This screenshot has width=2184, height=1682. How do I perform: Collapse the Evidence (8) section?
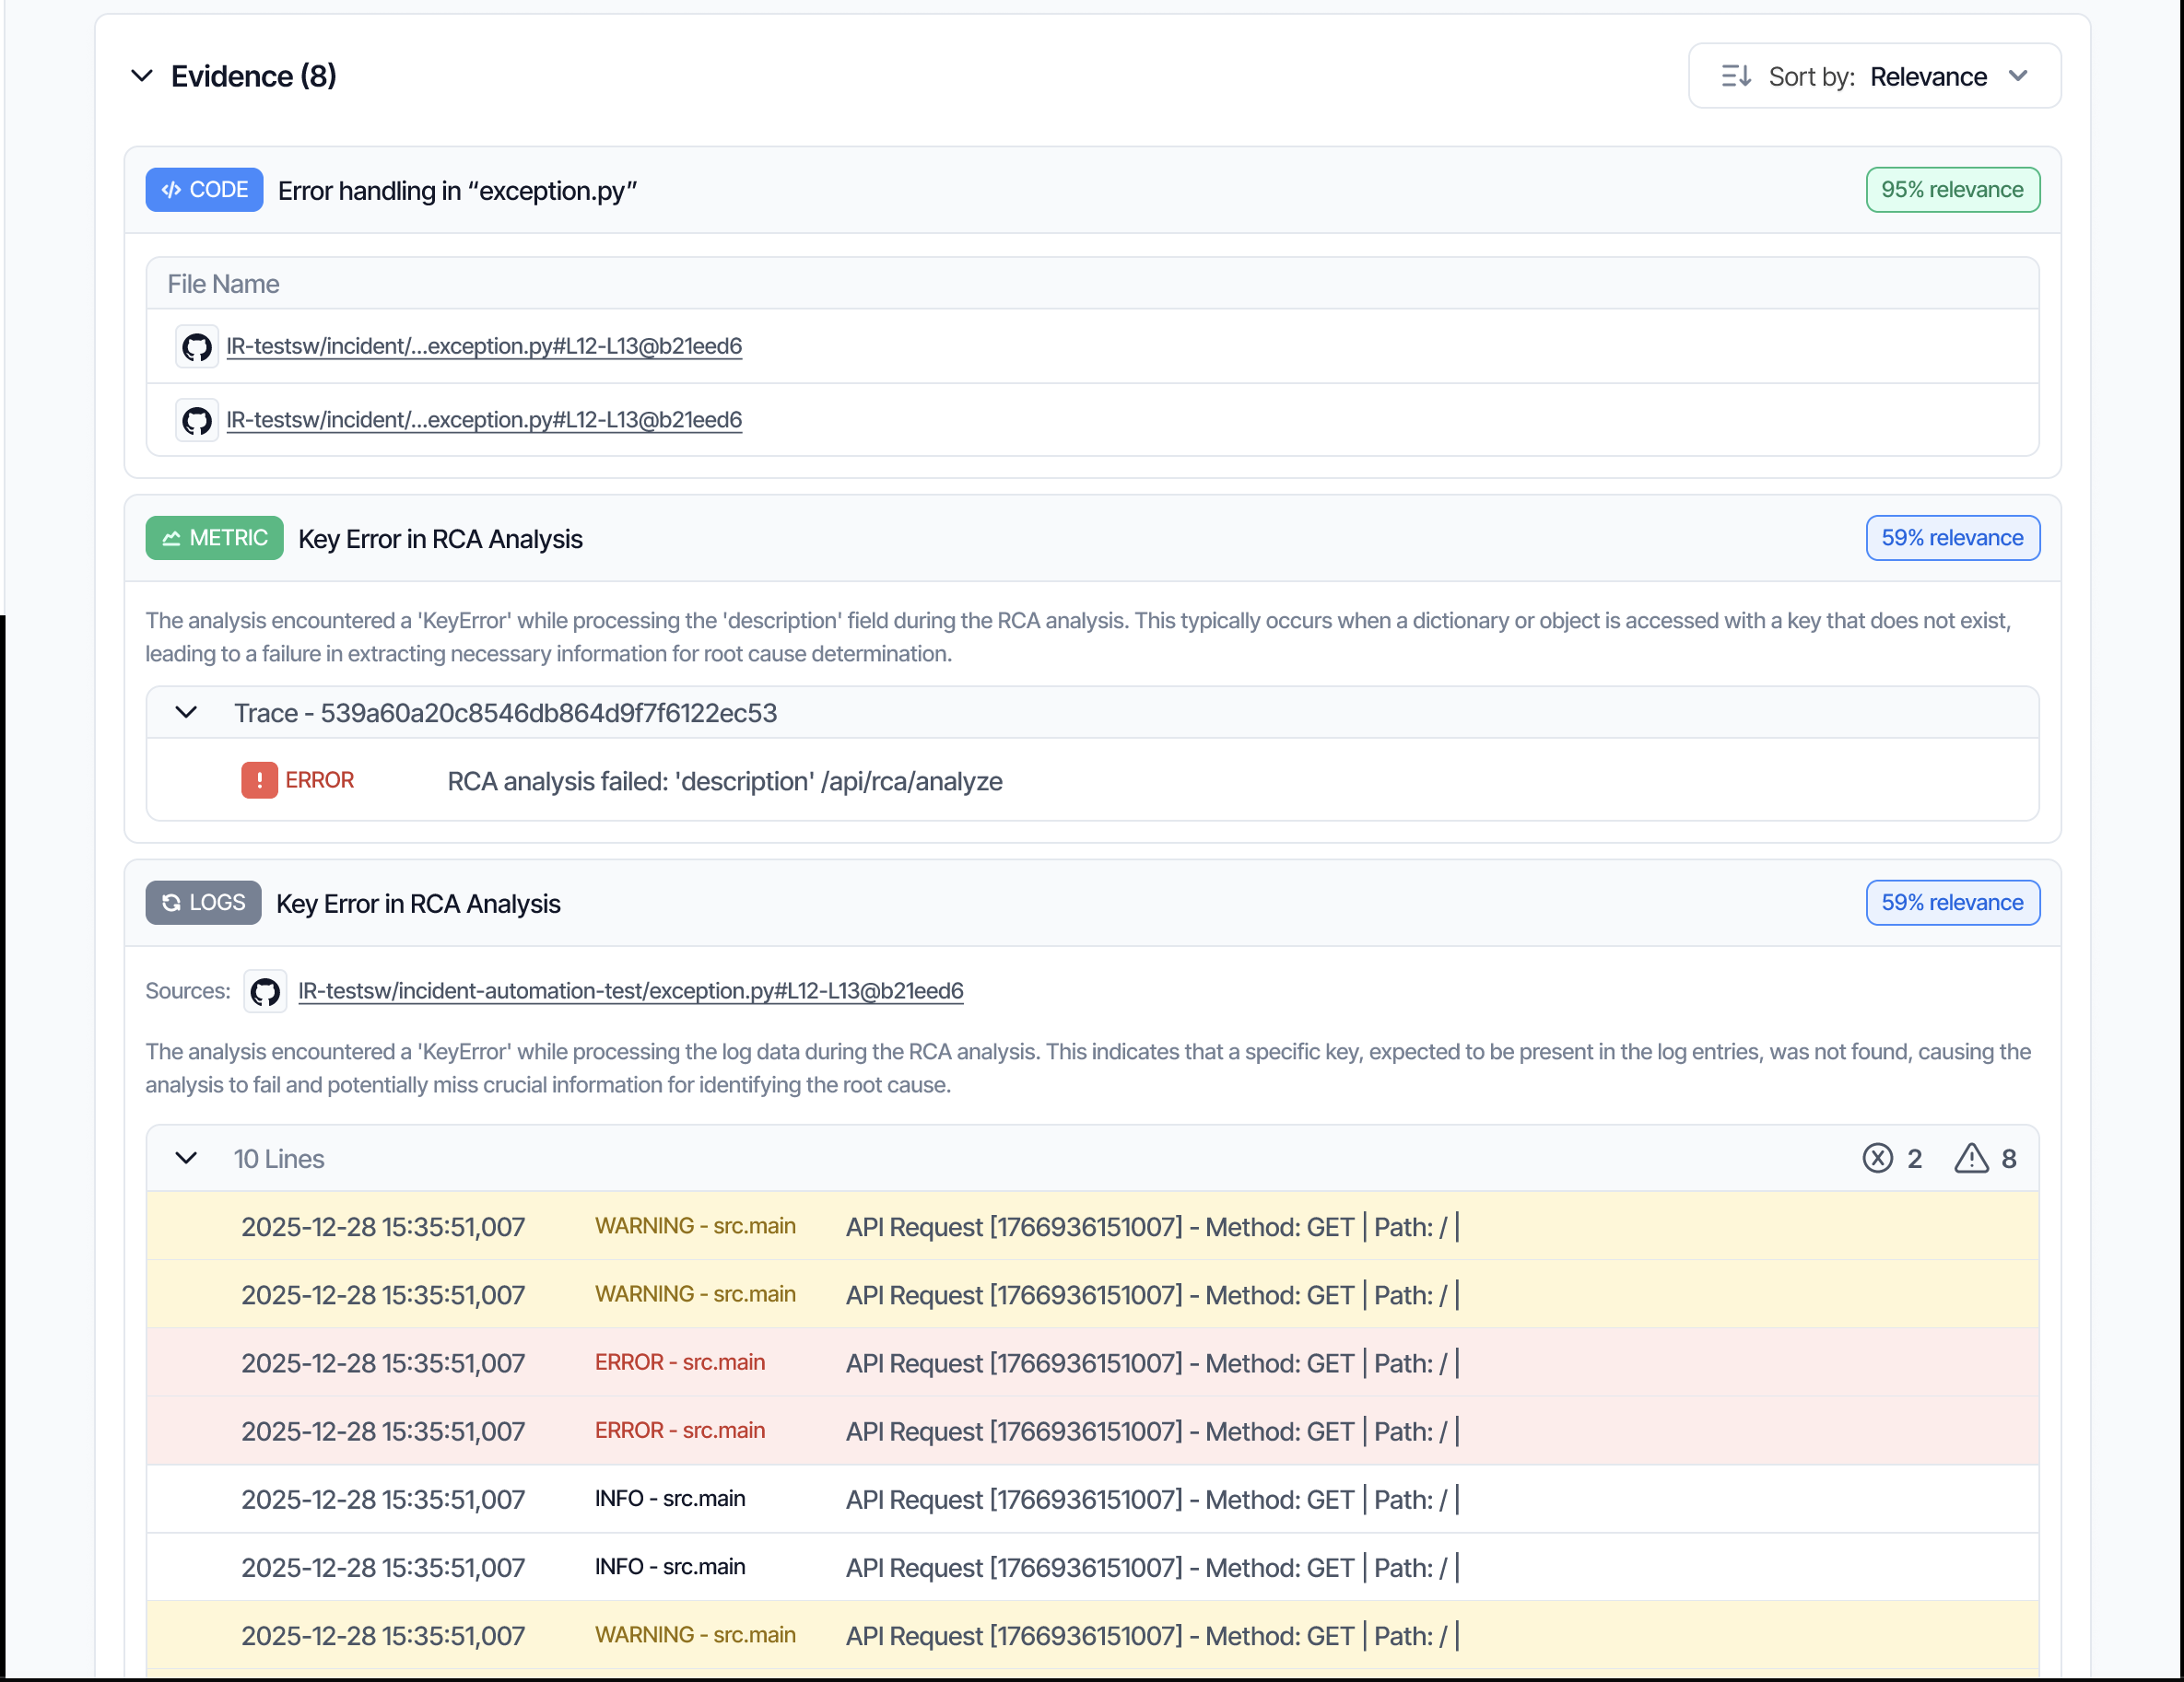click(x=142, y=76)
